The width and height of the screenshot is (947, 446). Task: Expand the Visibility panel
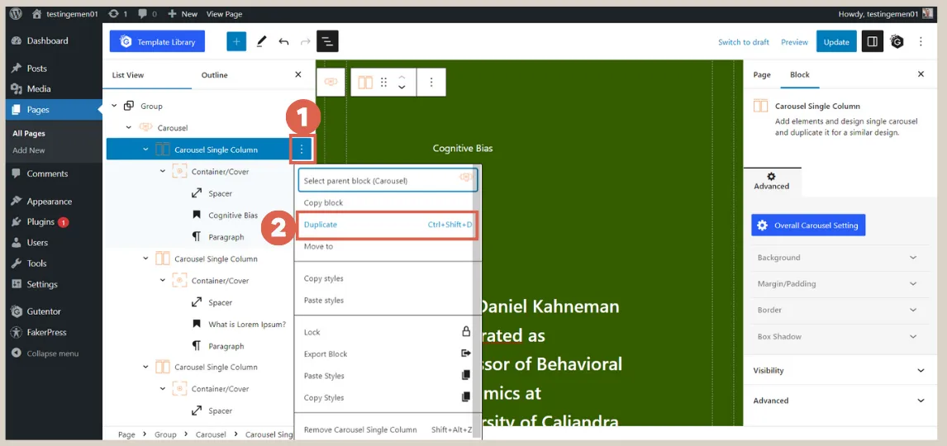836,371
